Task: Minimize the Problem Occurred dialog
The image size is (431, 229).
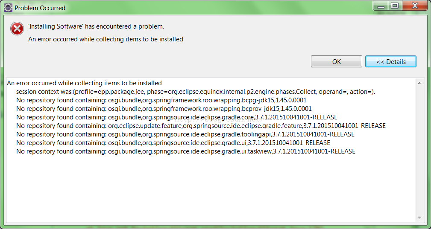Action: tap(380, 6)
